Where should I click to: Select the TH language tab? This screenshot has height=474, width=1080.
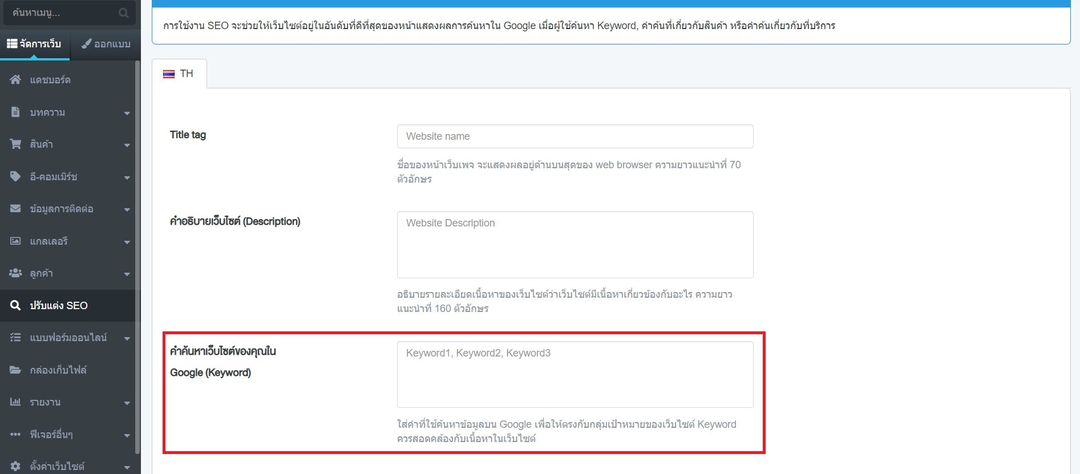point(179,74)
